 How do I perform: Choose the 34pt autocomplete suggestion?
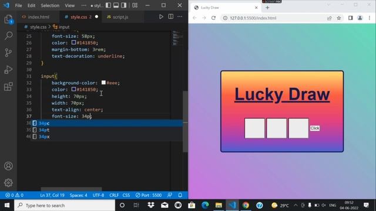click(108, 130)
